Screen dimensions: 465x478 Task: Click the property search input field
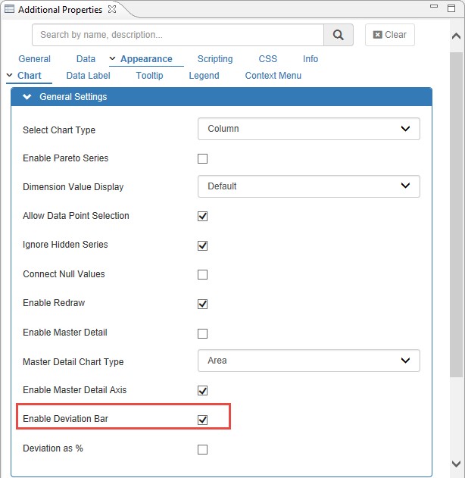(178, 35)
